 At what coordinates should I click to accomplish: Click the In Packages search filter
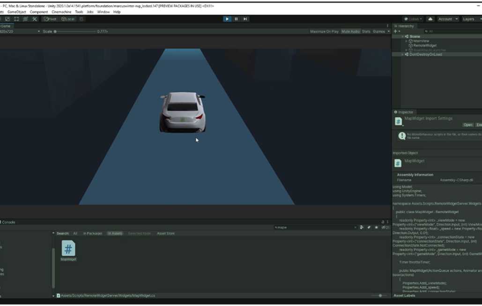(x=92, y=233)
